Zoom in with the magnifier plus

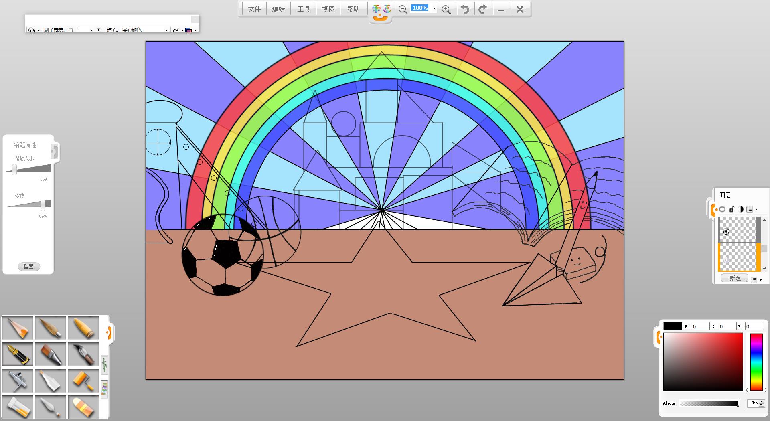(x=446, y=9)
